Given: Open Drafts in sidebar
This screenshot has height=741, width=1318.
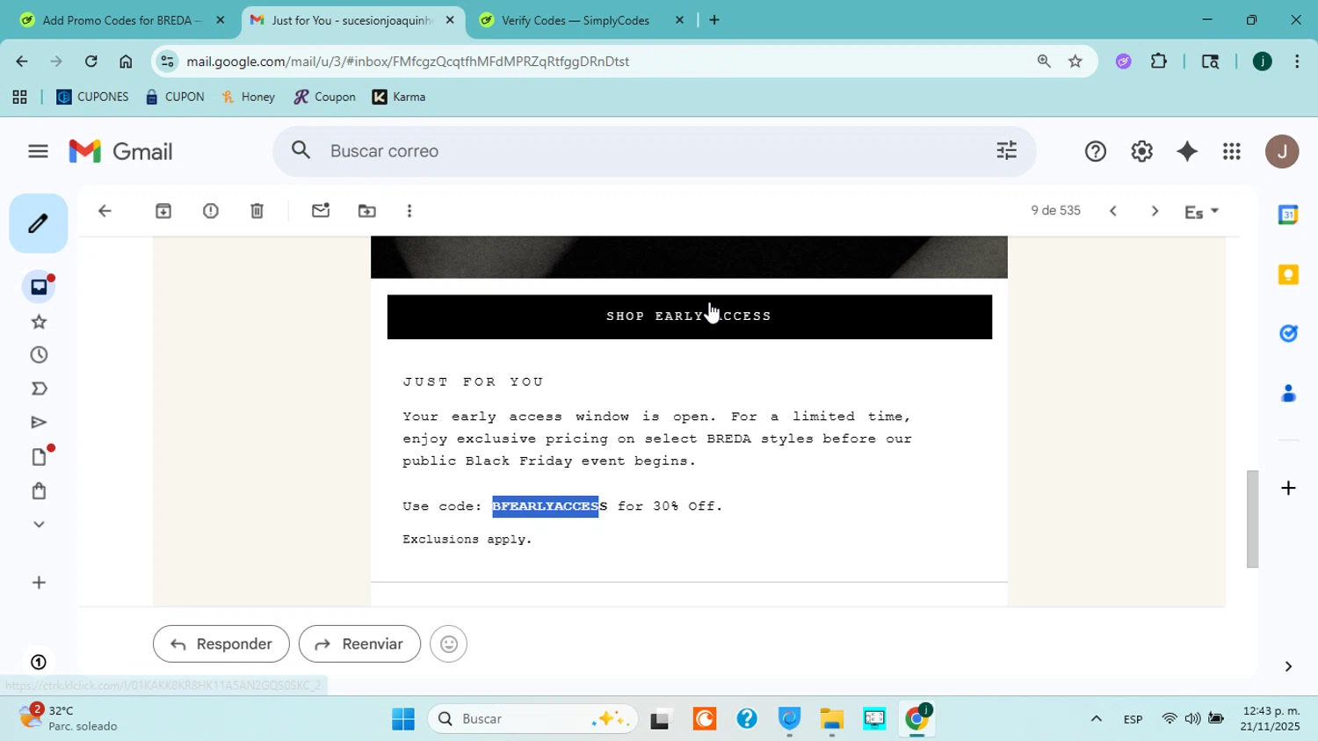Looking at the screenshot, I should pyautogui.click(x=39, y=456).
